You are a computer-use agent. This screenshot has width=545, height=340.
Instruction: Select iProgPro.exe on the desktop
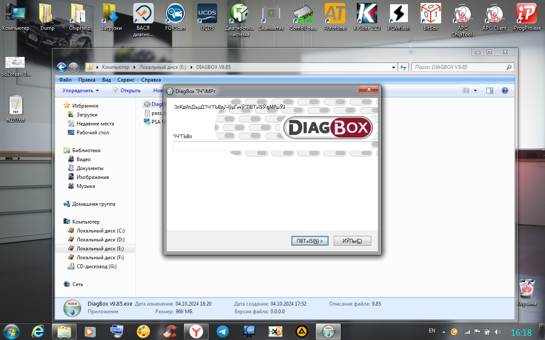[x=527, y=17]
